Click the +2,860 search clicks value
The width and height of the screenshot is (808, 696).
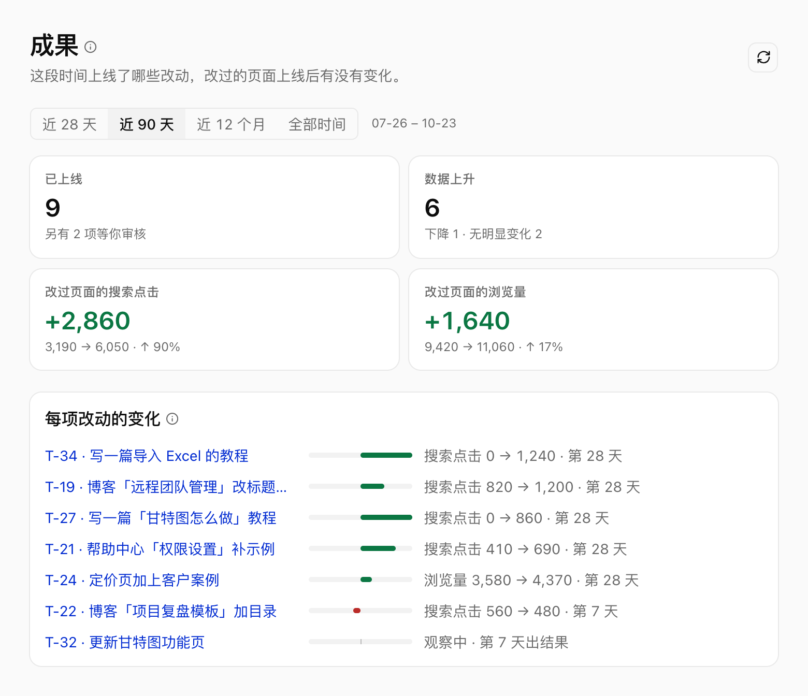(x=88, y=321)
